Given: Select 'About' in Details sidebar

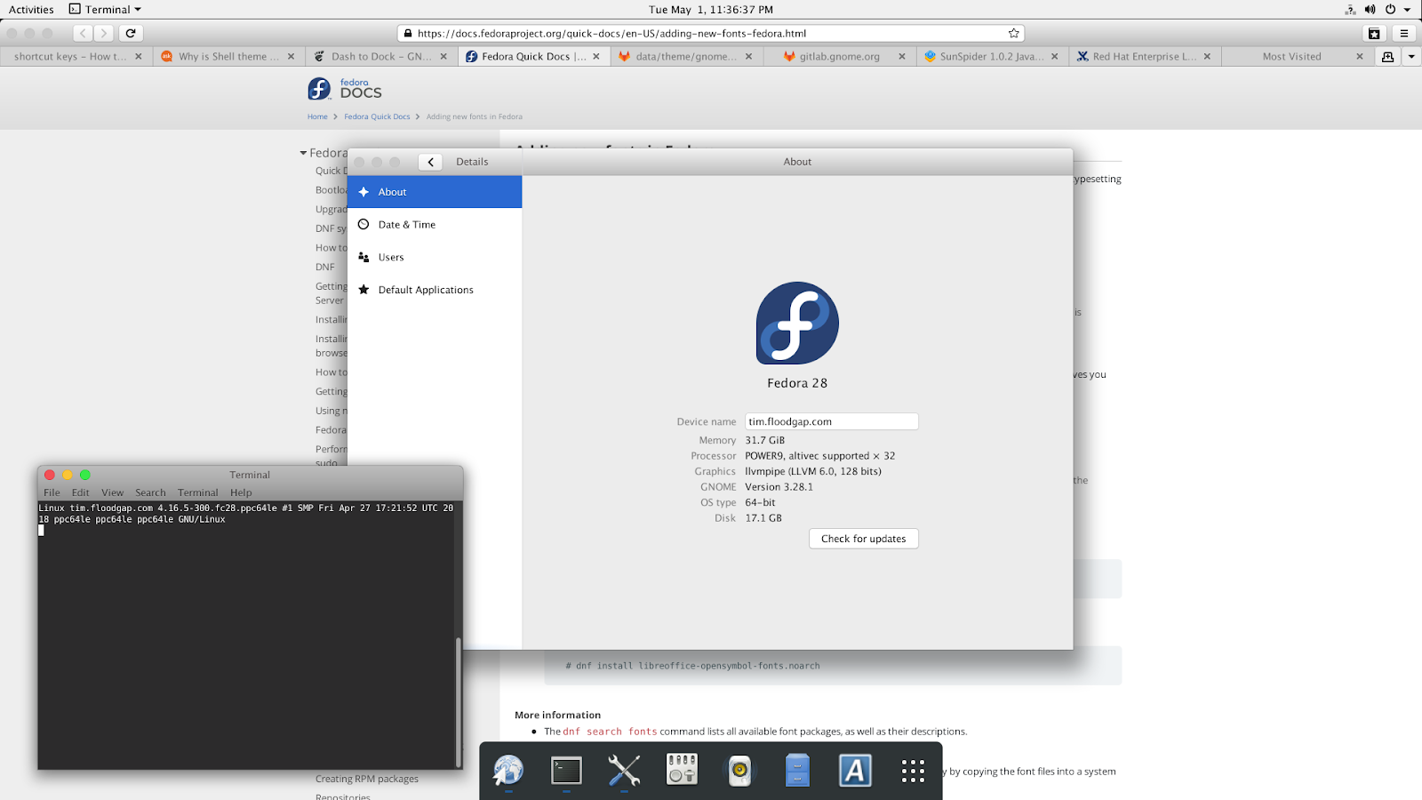Looking at the screenshot, I should click(435, 192).
